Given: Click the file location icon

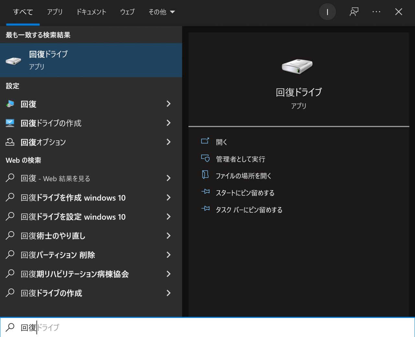Looking at the screenshot, I should click(x=205, y=175).
